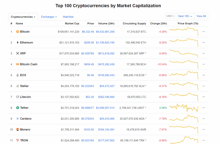Sort table by Market Cap column
220x144 pixels.
[72, 24]
